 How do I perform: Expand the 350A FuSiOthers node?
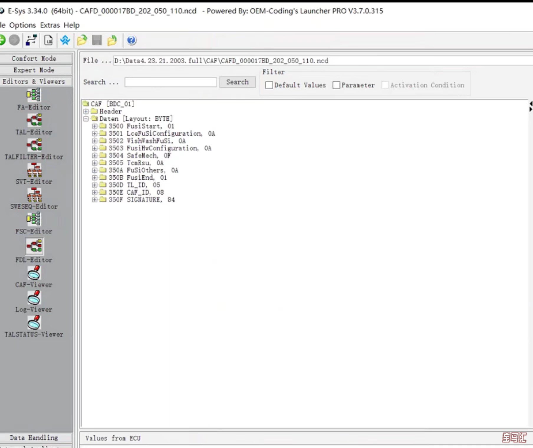[95, 170]
